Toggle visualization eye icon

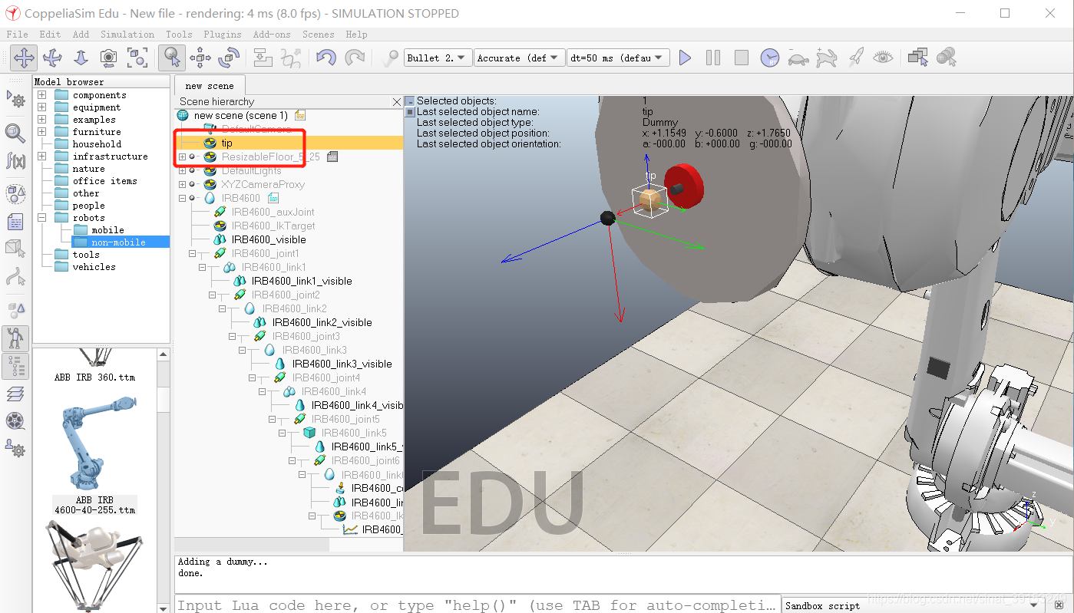[x=884, y=58]
